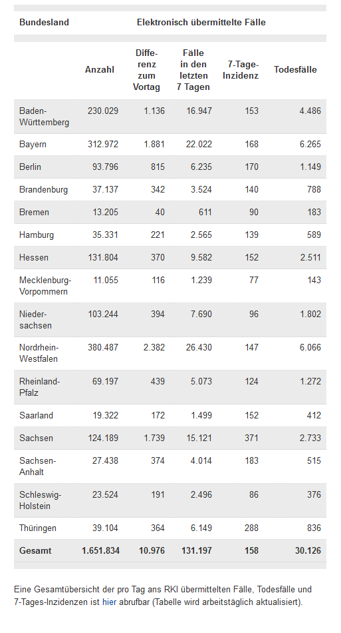Select the Thüringen row label
The height and width of the screenshot is (633, 341).
(x=38, y=528)
